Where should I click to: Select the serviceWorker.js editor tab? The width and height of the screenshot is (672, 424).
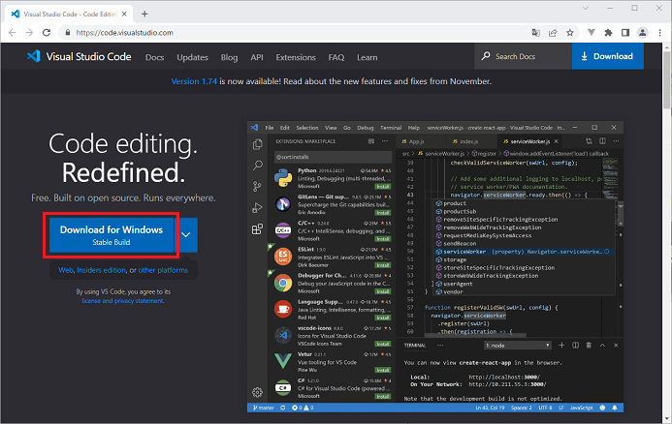pos(530,141)
